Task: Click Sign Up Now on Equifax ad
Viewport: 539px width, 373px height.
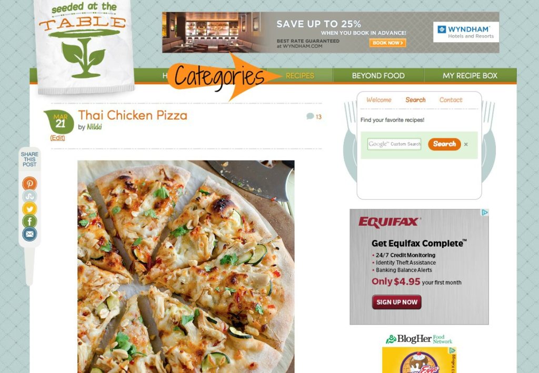Action: (x=397, y=303)
